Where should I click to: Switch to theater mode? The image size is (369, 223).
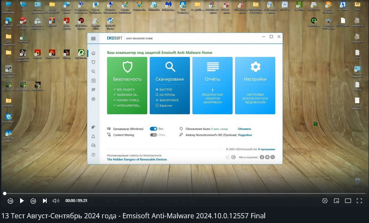[348, 201]
